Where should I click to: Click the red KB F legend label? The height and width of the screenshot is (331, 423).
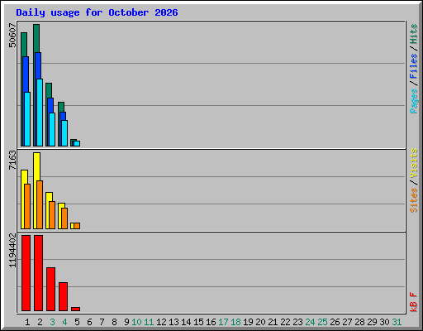(x=414, y=302)
